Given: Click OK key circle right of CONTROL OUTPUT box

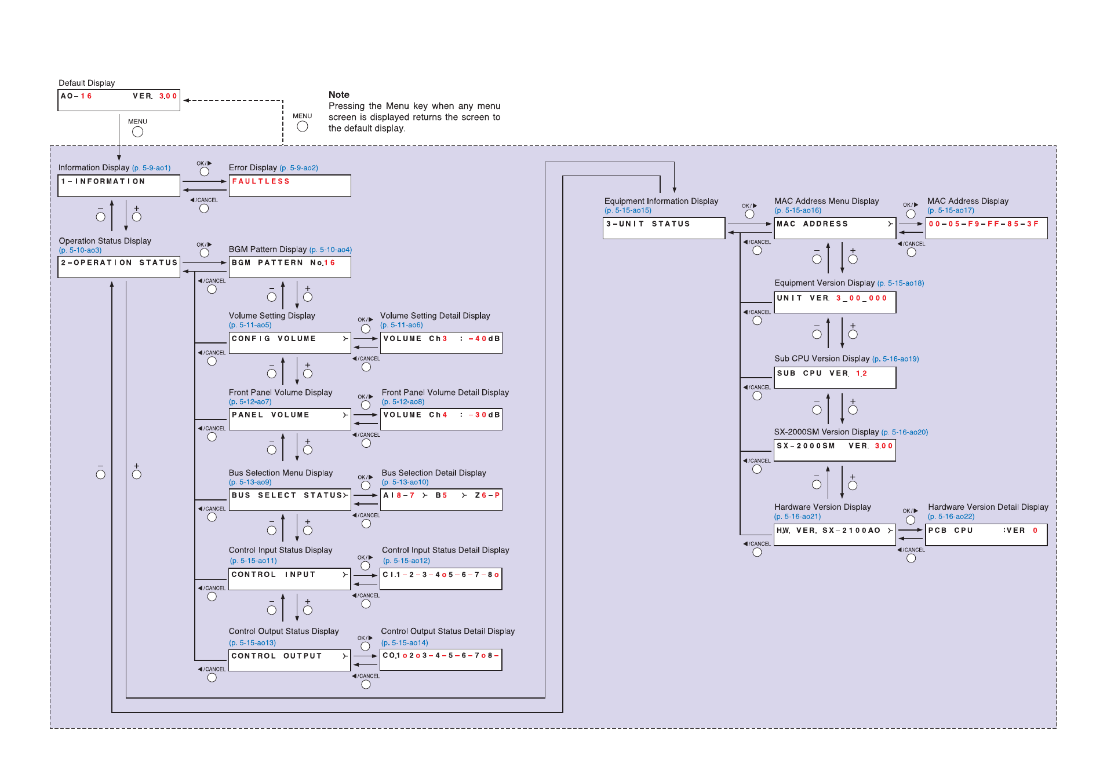Looking at the screenshot, I should point(365,646).
